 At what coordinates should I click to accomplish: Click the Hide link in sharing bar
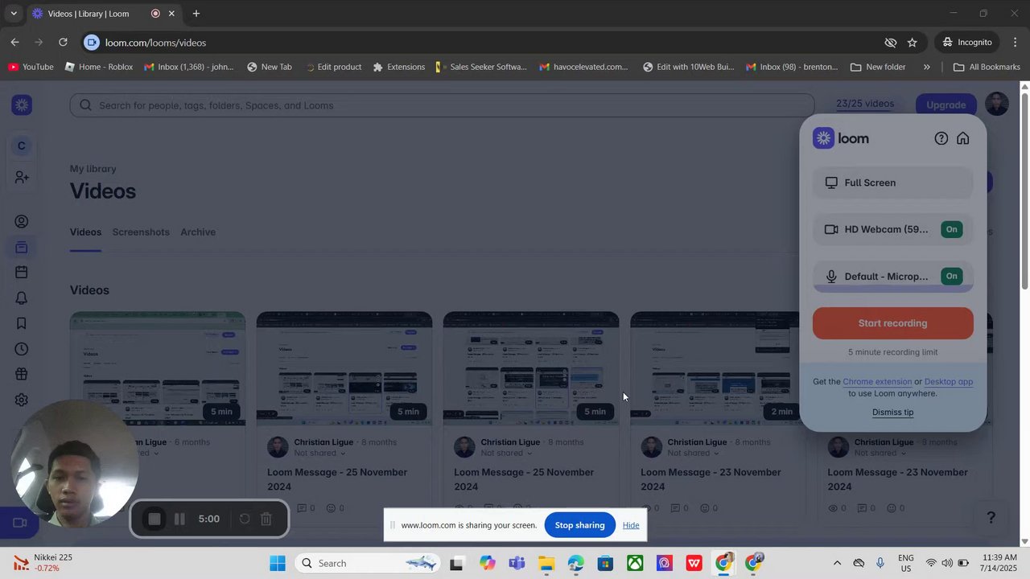pos(631,525)
